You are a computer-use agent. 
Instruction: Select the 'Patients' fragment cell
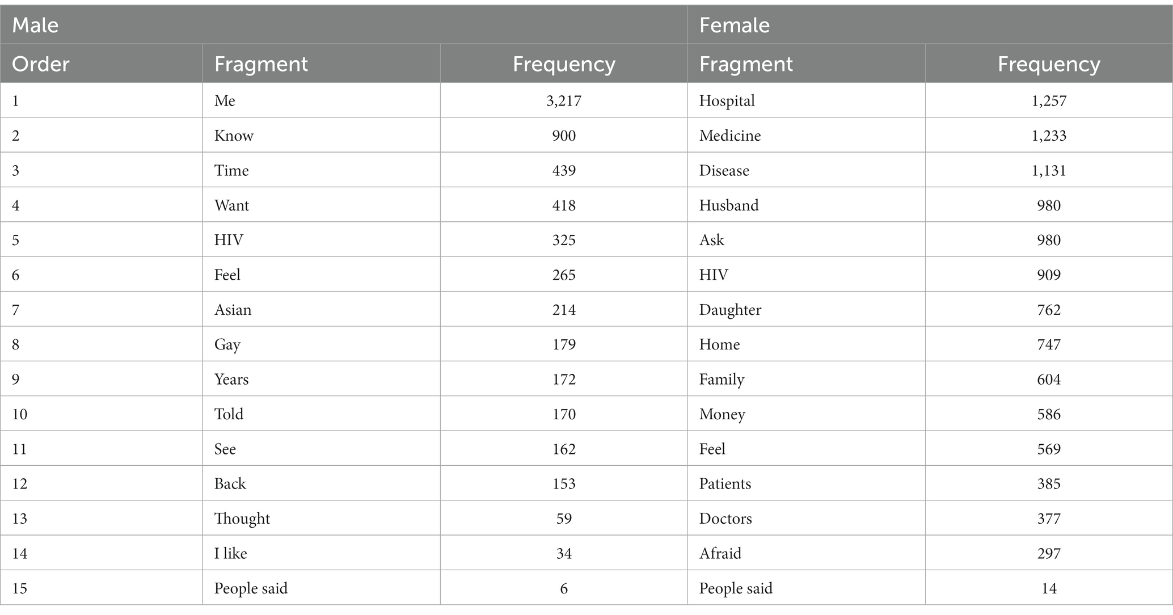[806, 483]
